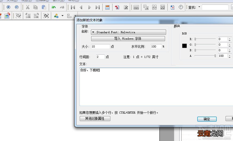Click into the 查找 search field
Image resolution: width=233 pixels, height=141 pixels.
click(x=215, y=7)
